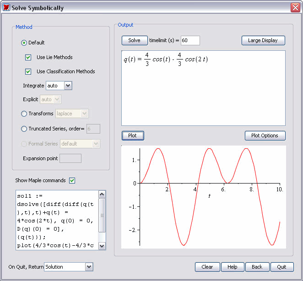Screen dimensions: 303x281
Task: Open the Integrate dropdown
Action: pos(68,86)
